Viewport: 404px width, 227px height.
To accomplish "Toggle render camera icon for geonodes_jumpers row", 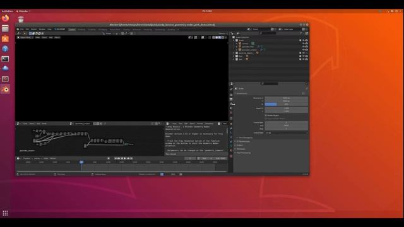I will tap(307, 50).
